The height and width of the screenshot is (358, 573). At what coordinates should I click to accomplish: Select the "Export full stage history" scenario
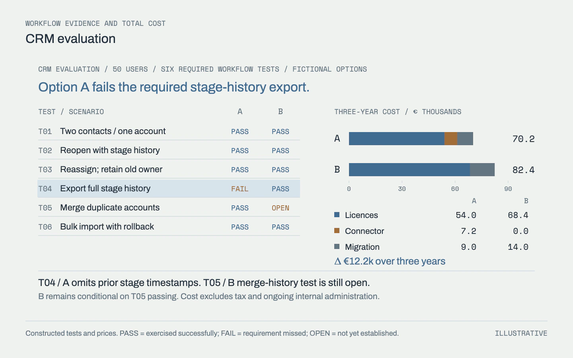[x=105, y=189]
